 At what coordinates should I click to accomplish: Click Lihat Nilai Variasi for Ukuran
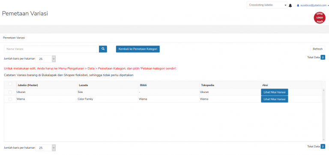(275, 92)
